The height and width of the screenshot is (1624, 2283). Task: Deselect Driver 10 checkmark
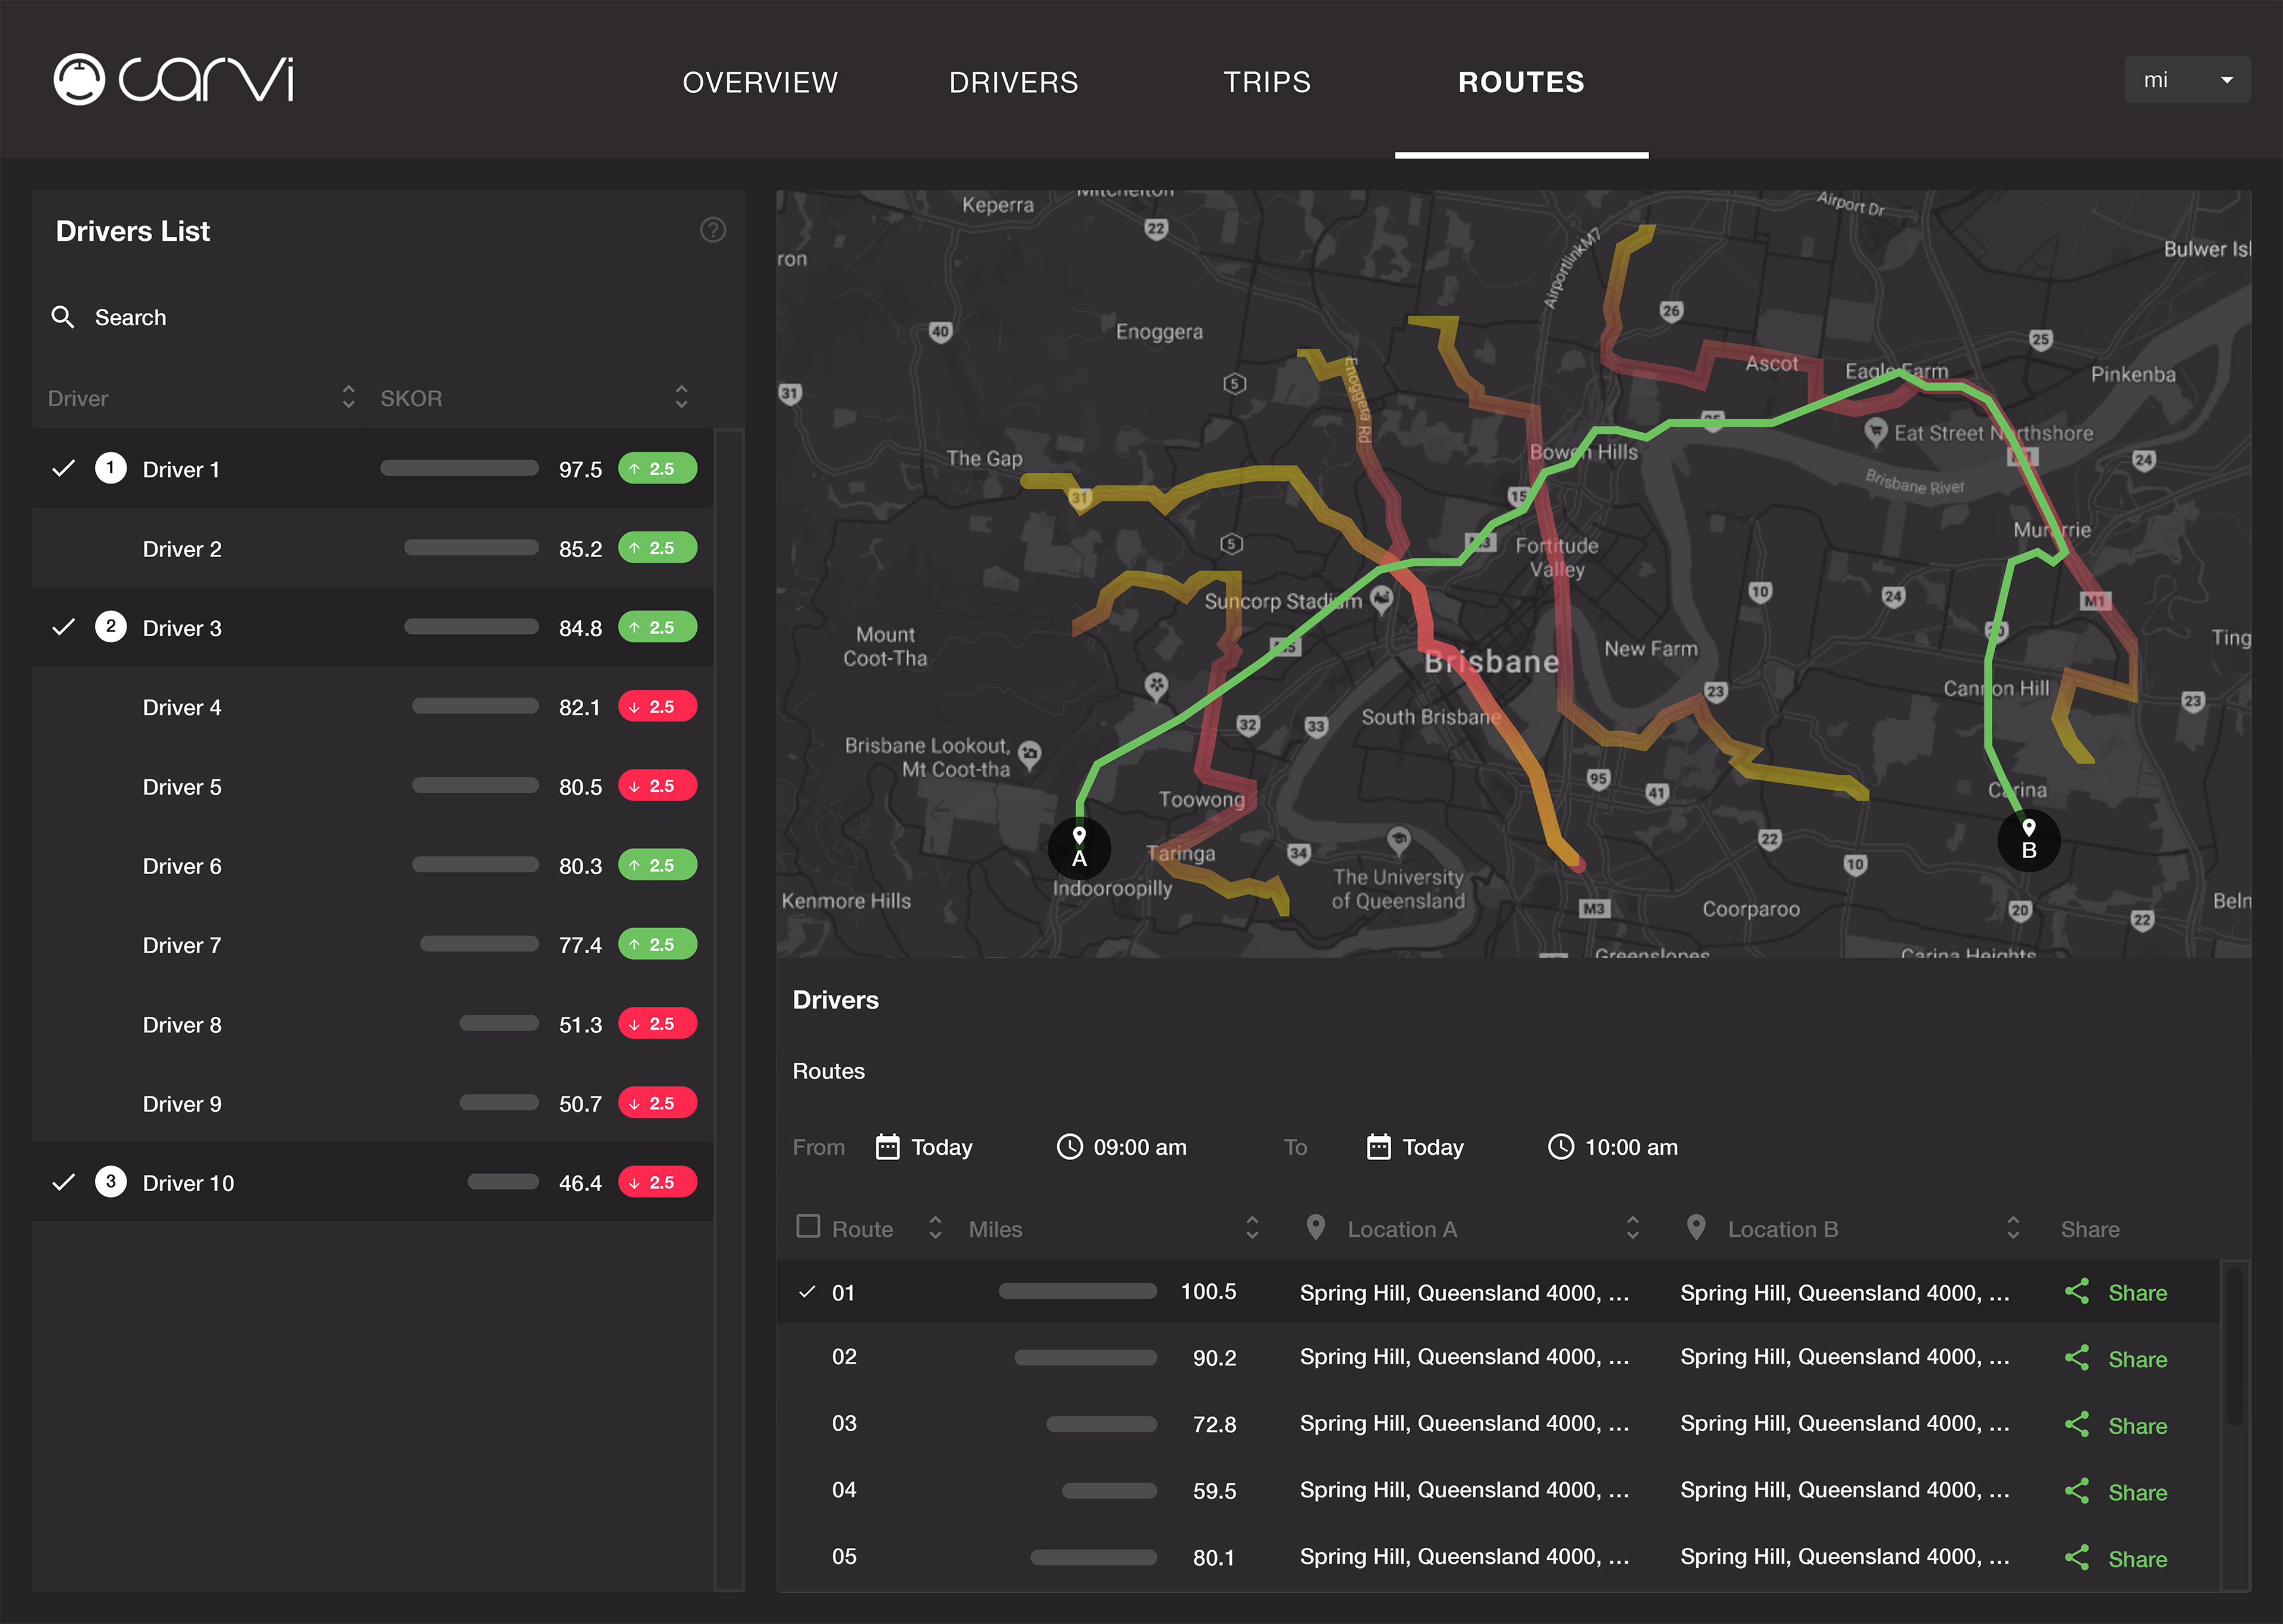(64, 1182)
